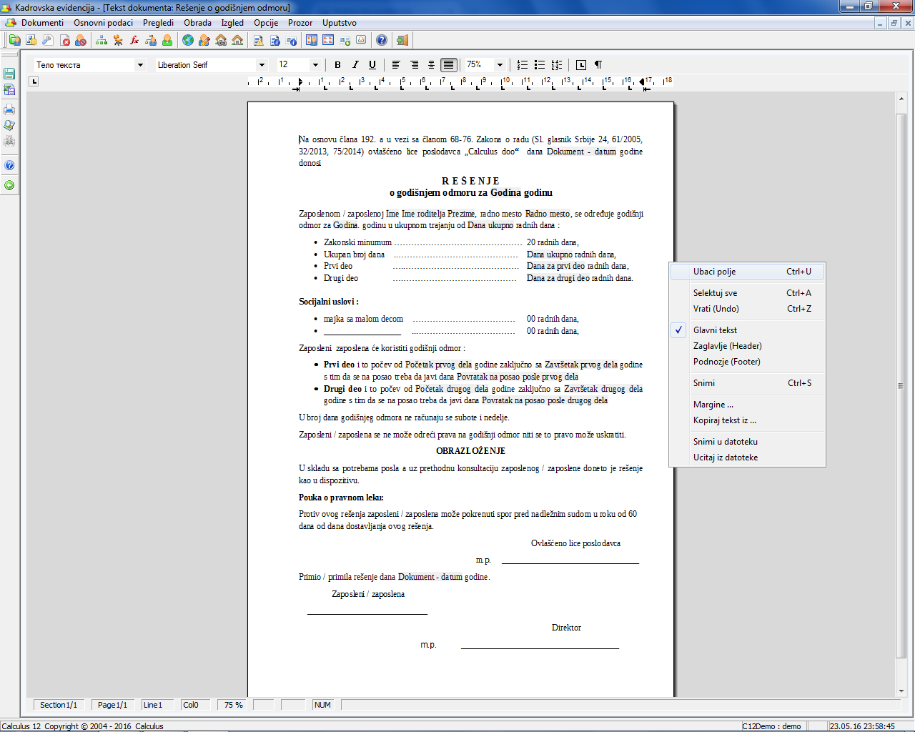
Task: Click the globe icon in main toolbar
Action: pos(188,40)
